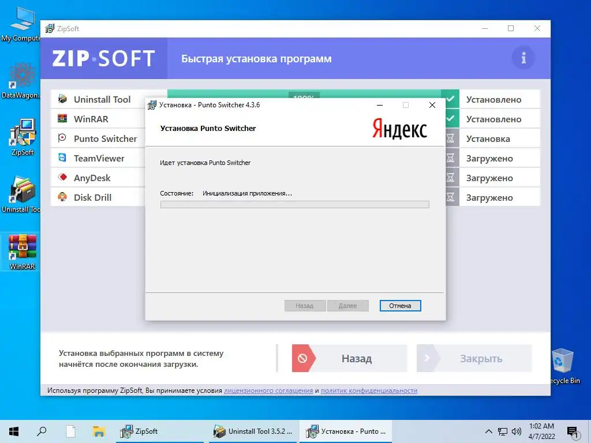Maximize the ZipSoft window
This screenshot has width=591, height=443.
point(511,28)
